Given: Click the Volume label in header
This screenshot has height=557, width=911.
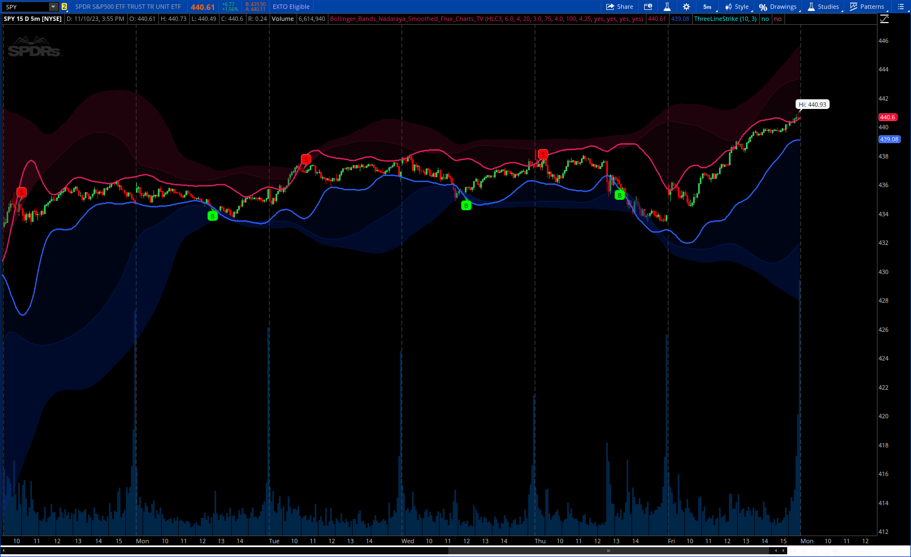Looking at the screenshot, I should [283, 19].
